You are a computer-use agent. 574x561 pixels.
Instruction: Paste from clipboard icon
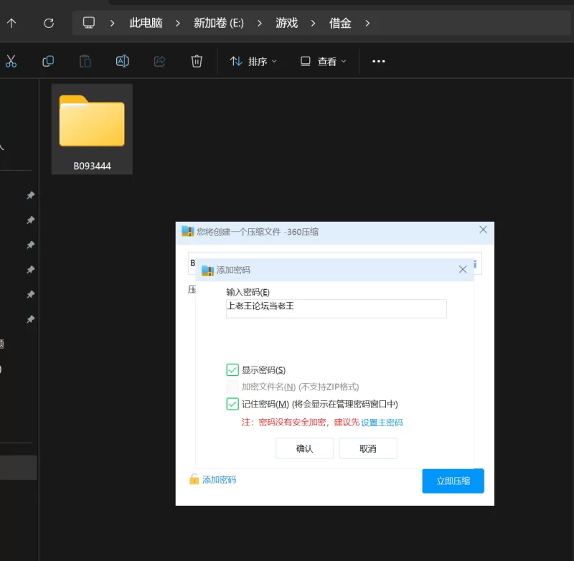[x=85, y=61]
